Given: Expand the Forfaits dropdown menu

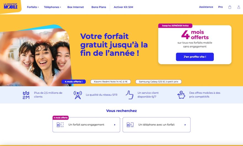Looking at the screenshot, I should point(33,7).
